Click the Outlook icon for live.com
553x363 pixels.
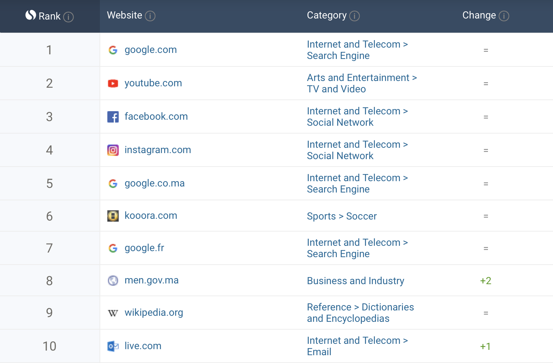point(113,346)
